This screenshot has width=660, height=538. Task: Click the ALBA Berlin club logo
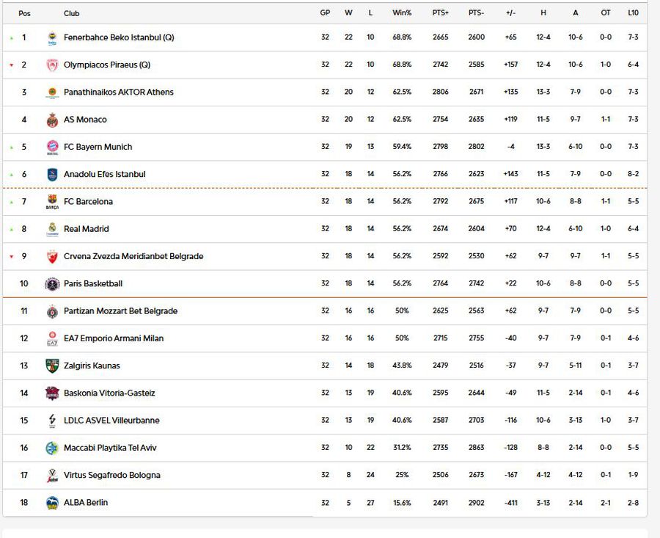click(x=52, y=503)
